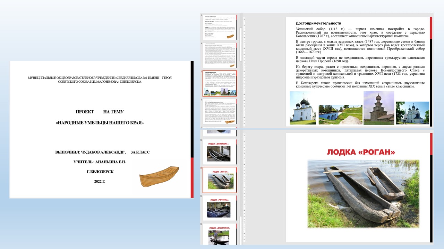The image size is (444, 249).
Task: Select the large photo of wooden dugout boats
Action: point(363,194)
